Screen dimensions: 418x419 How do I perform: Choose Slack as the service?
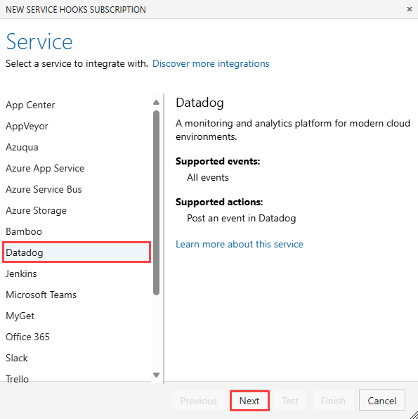pyautogui.click(x=77, y=359)
